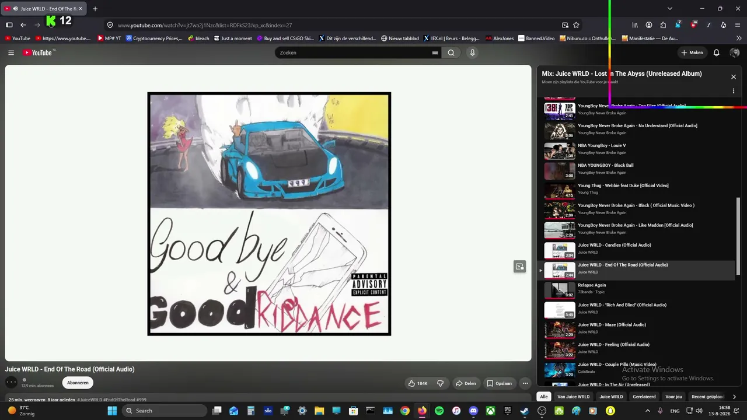This screenshot has width=747, height=420.
Task: Click the Delen share button
Action: 466,383
